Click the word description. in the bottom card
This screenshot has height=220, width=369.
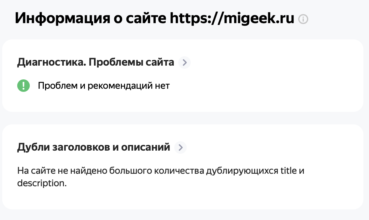pos(42,183)
